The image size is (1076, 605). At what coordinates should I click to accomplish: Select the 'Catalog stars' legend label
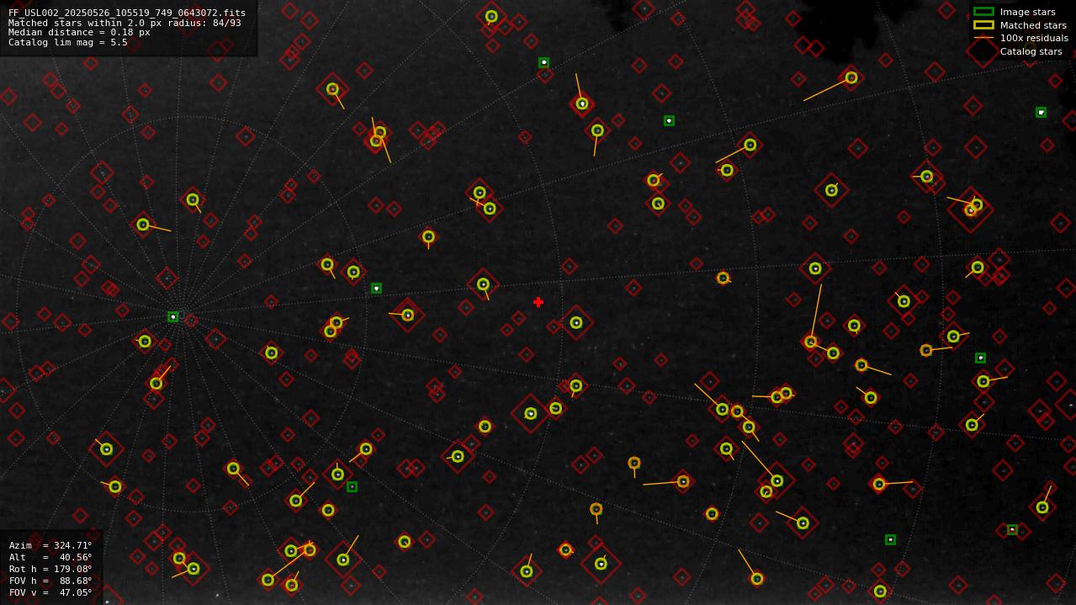coord(1031,51)
